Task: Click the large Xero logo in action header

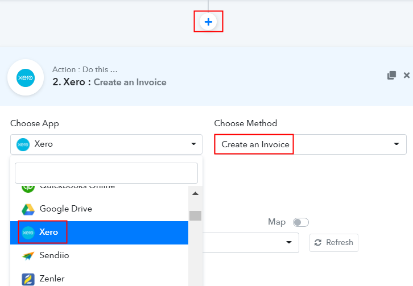Action: 26,77
